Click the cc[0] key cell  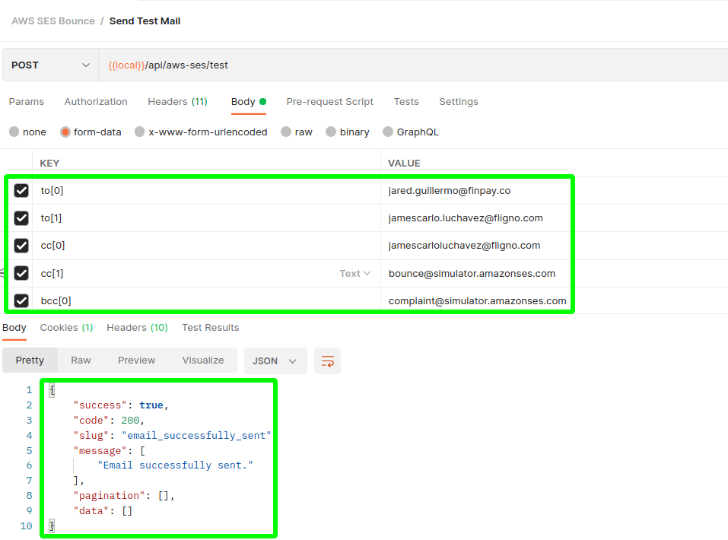[x=207, y=246]
